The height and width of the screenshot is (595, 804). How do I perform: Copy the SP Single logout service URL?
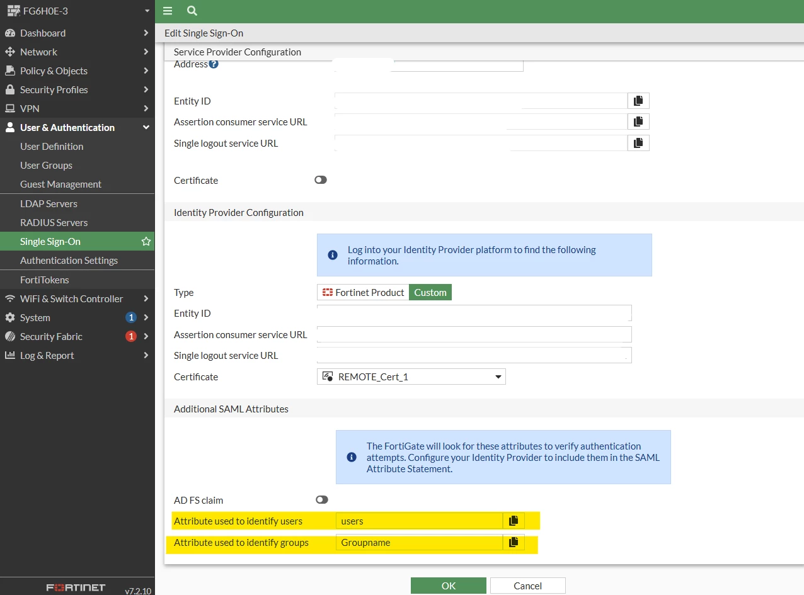click(638, 143)
